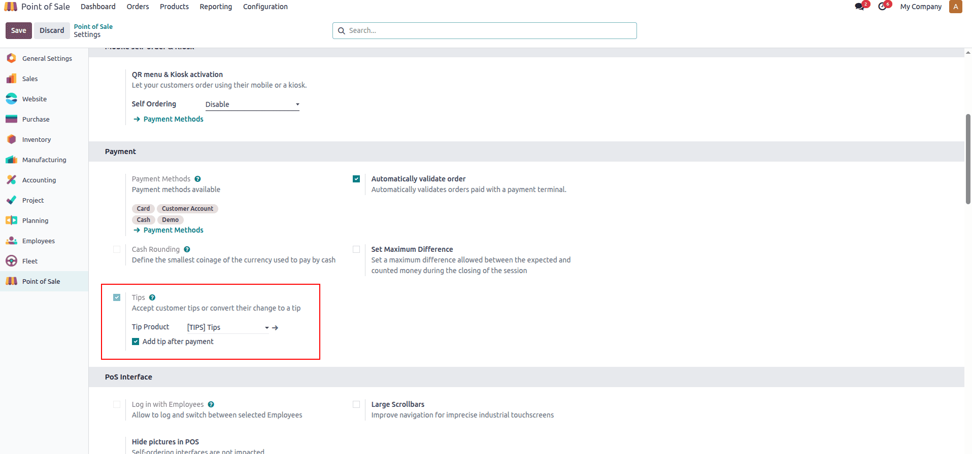Open Tip Product external link arrow
972x454 pixels.
click(x=275, y=328)
